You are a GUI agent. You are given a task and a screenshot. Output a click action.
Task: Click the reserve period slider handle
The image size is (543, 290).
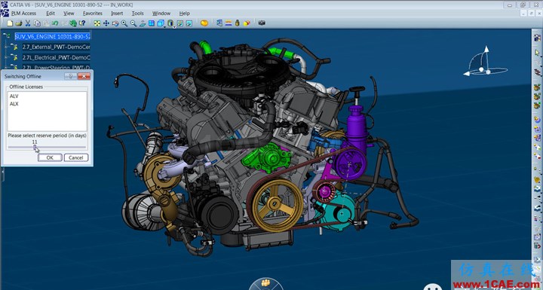pyautogui.click(x=35, y=147)
